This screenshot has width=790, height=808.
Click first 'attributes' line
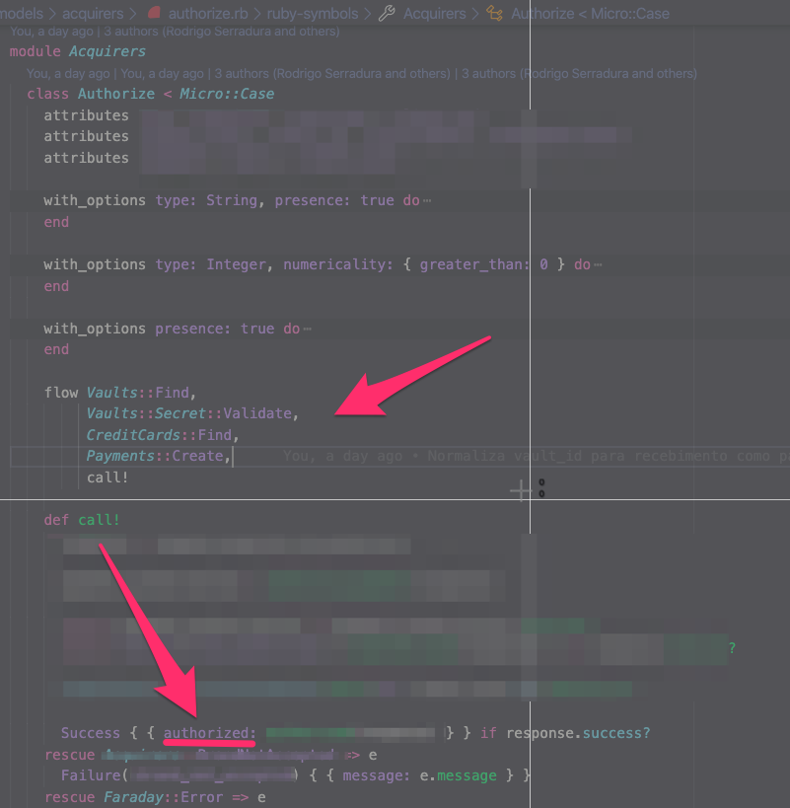(x=86, y=115)
